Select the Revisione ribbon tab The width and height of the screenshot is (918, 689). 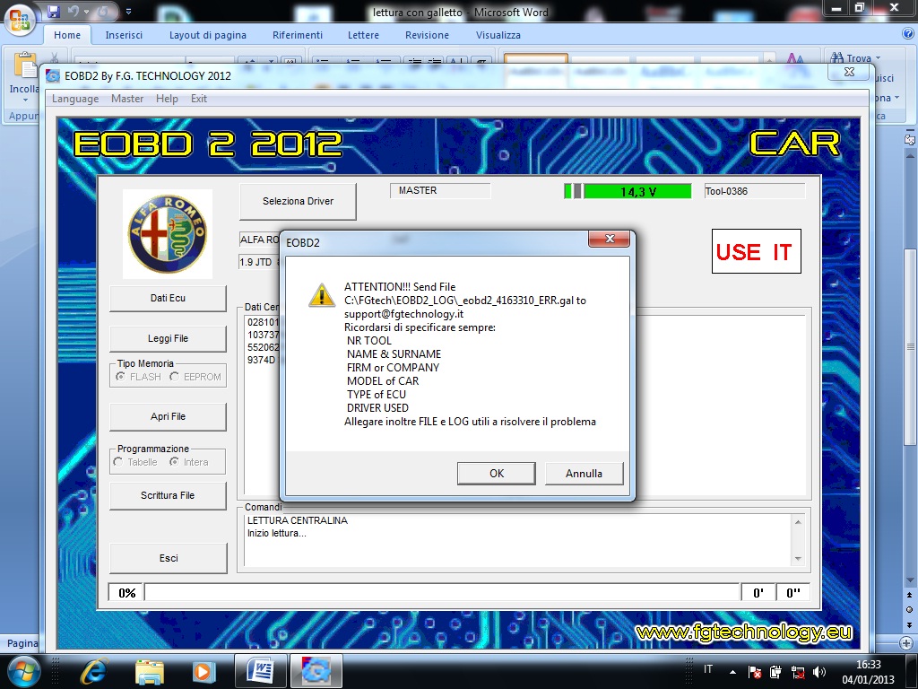427,35
